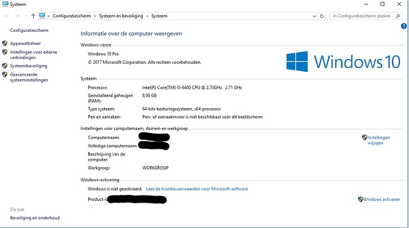Image resolution: width=409 pixels, height=228 pixels.
Task: Open Apparaatbeheer link
Action: pyautogui.click(x=25, y=44)
